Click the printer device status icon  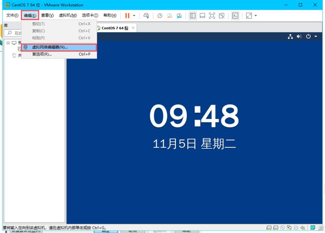[x=296, y=227]
